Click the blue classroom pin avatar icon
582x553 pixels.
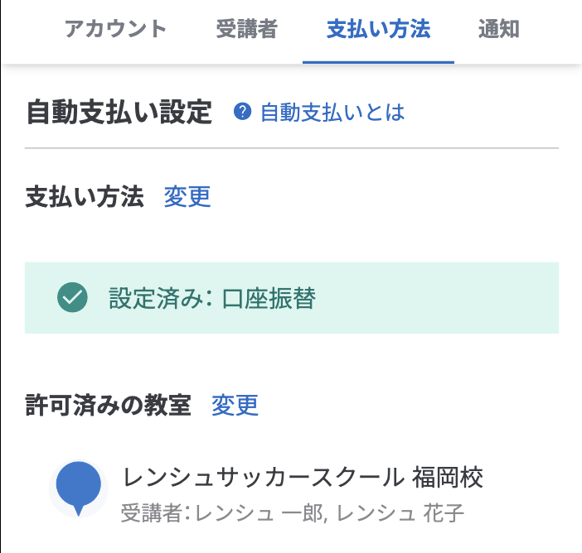point(78,488)
